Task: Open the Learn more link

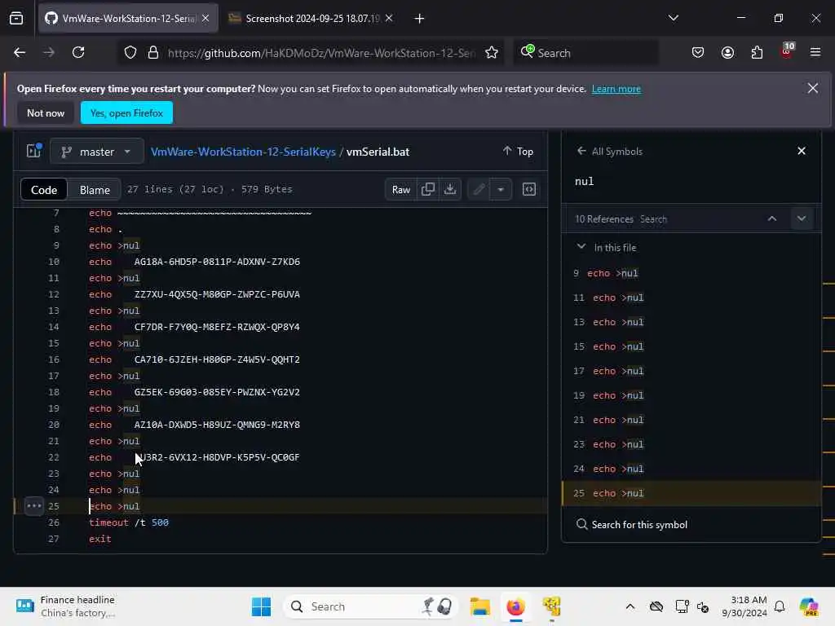Action: (x=616, y=89)
